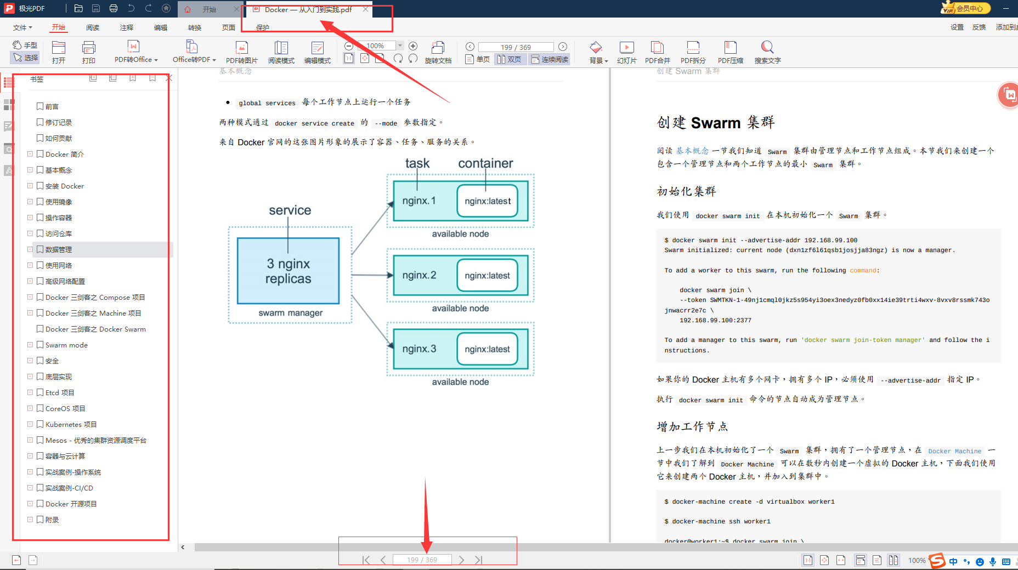This screenshot has width=1018, height=570.
Task: Switch to the 阅读 ribbon tab
Action: coord(93,27)
